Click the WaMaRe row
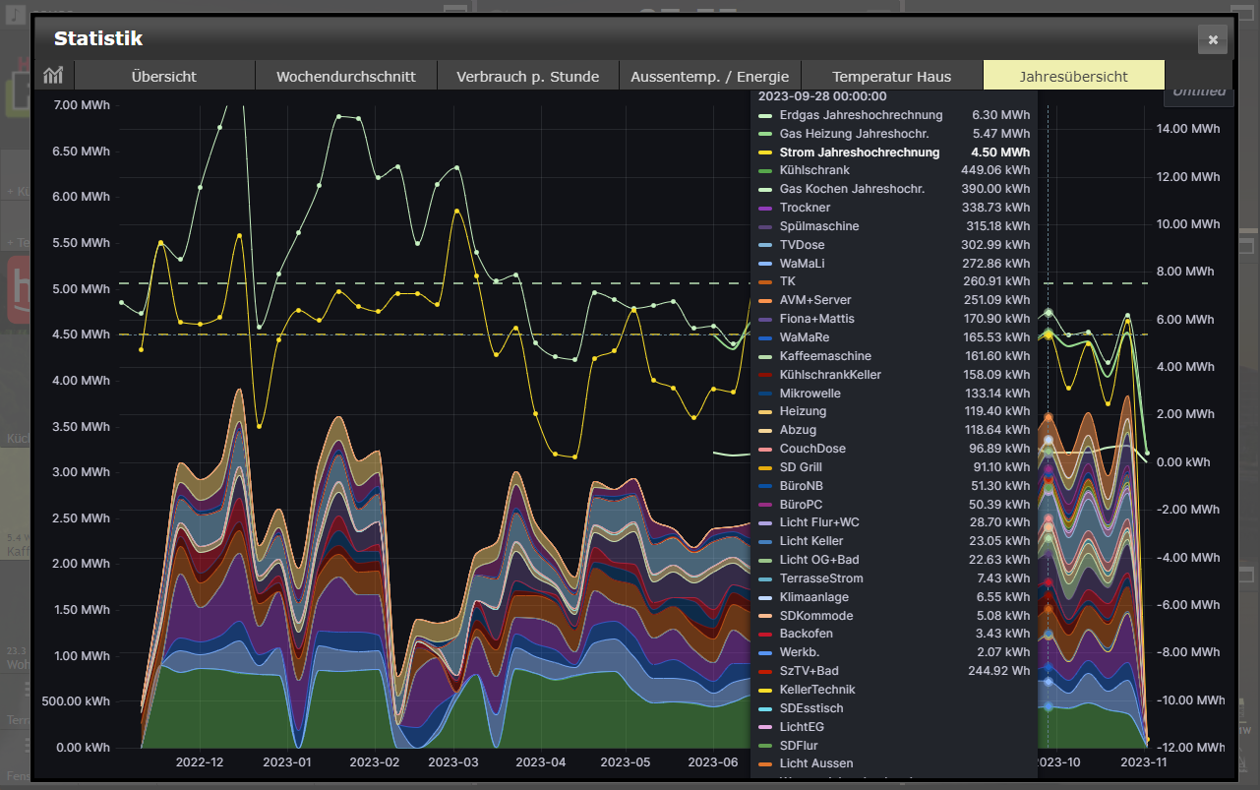1260x790 pixels. 894,337
